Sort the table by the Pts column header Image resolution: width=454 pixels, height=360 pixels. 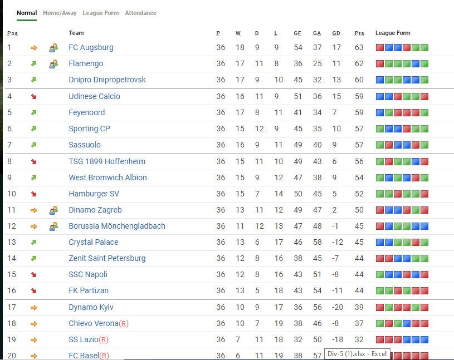359,33
